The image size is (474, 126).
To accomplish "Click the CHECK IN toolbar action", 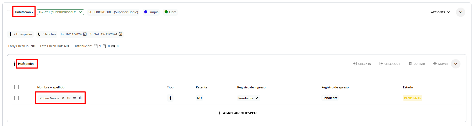I will click(362, 64).
